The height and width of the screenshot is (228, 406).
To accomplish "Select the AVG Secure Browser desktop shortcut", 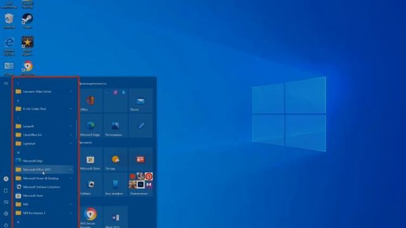I will [x=27, y=68].
